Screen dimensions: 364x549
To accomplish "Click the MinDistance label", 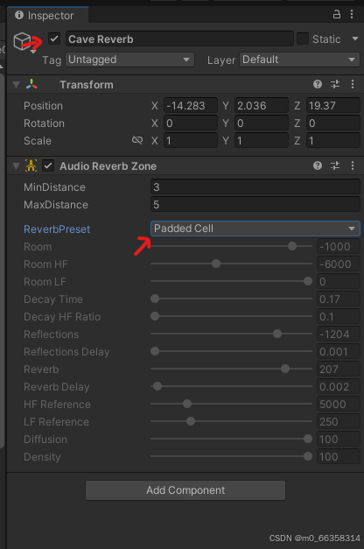I will [x=54, y=187].
